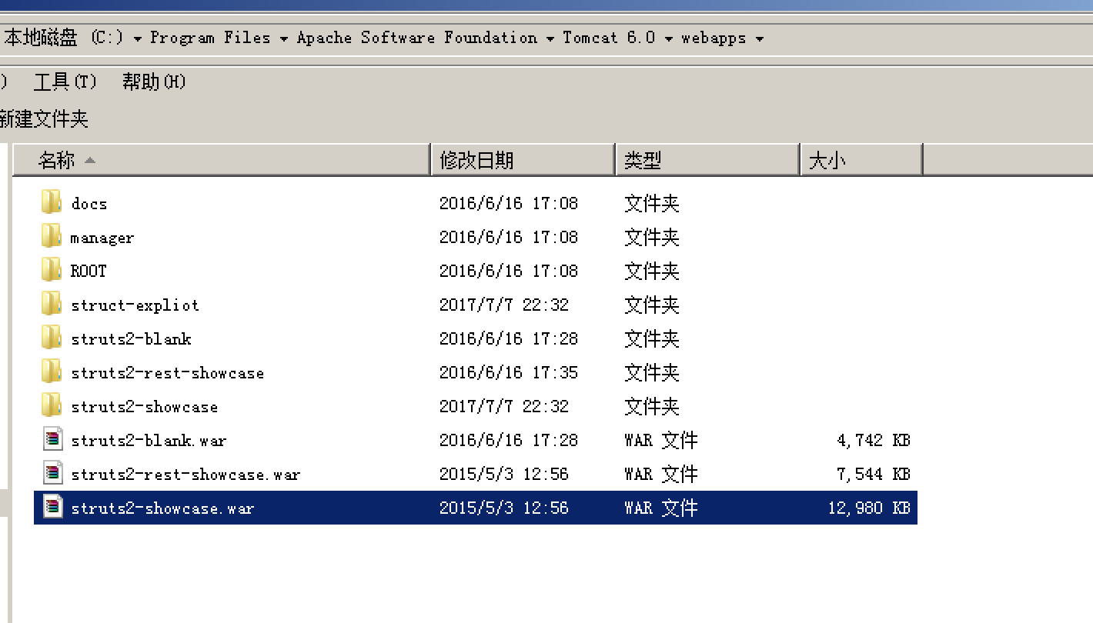Select the struct-expliot folder icon

click(52, 305)
